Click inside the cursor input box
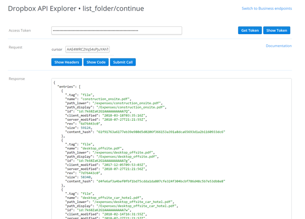This screenshot has height=219, width=305. 88,49
